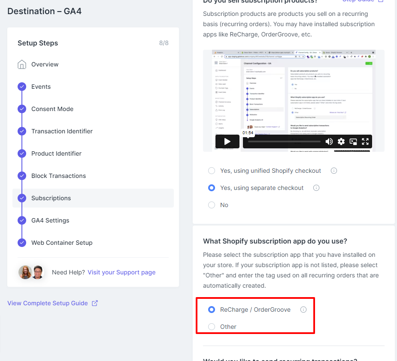Select Yes, using unified Shopify checkout
The width and height of the screenshot is (397, 361).
212,171
